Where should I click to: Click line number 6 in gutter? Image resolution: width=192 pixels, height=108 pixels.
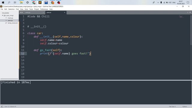click(x=23, y=33)
